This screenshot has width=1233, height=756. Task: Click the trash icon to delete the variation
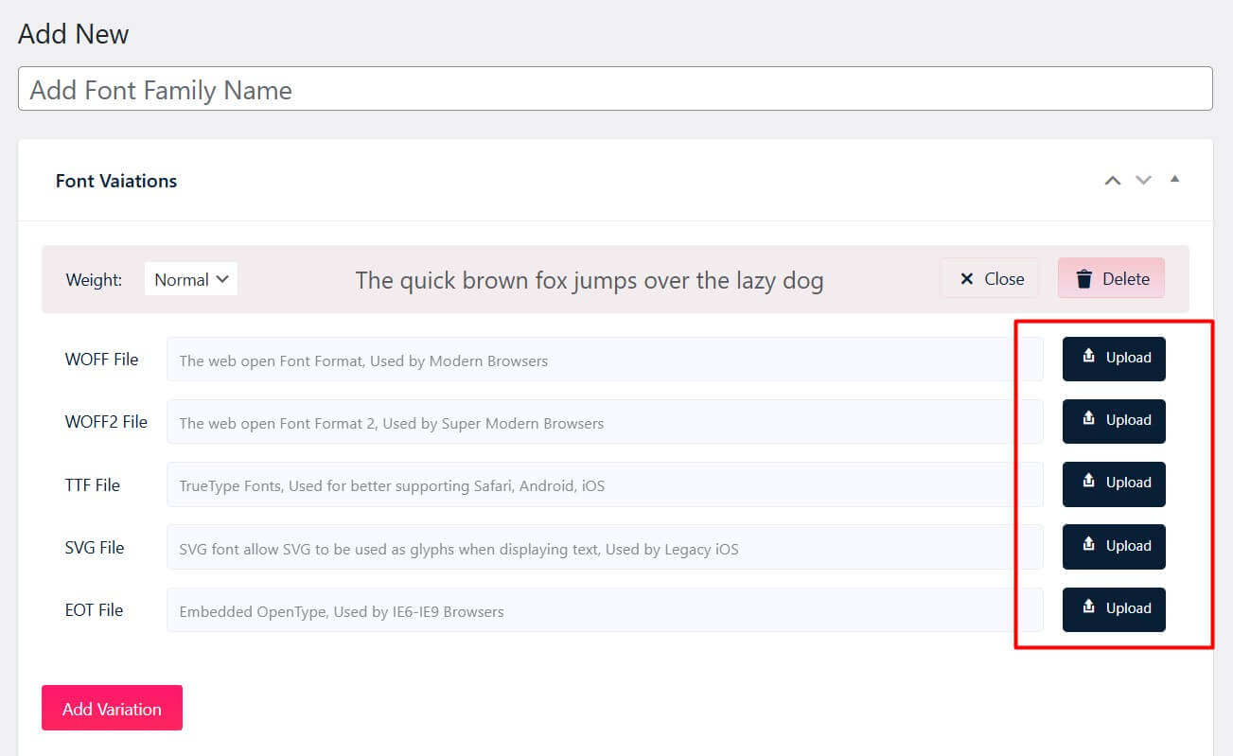[1083, 277]
